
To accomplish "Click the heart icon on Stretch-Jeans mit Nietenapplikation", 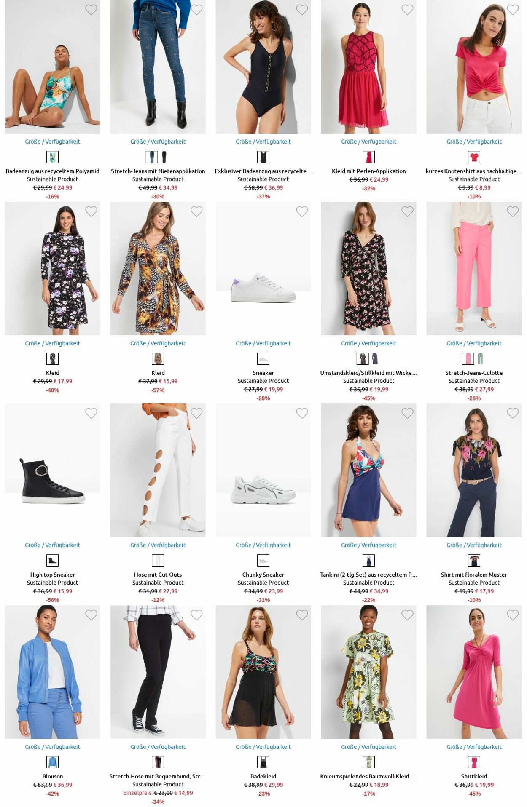I will (196, 10).
